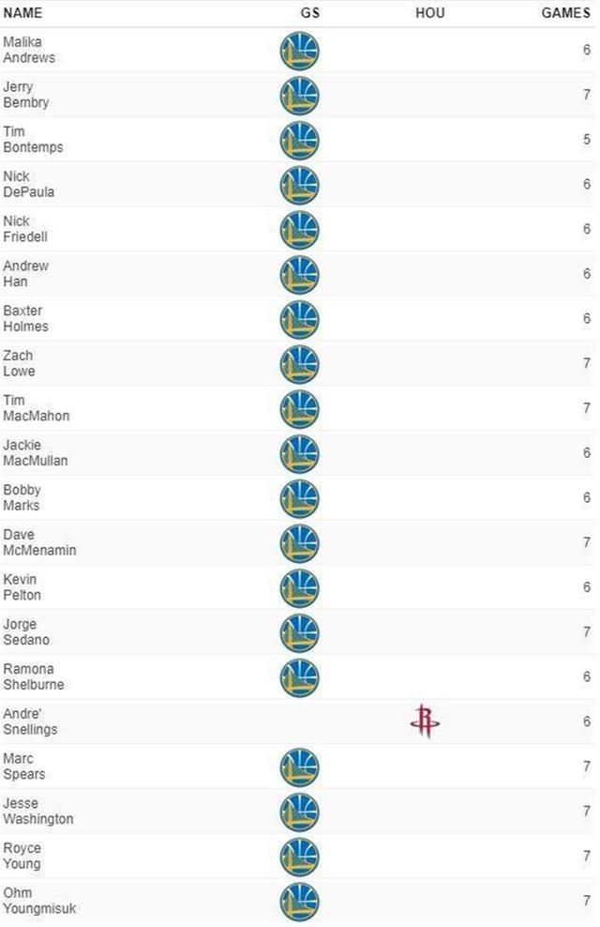Click Warriors logo beside Marc Spears
This screenshot has height=927, width=600.
(x=299, y=767)
